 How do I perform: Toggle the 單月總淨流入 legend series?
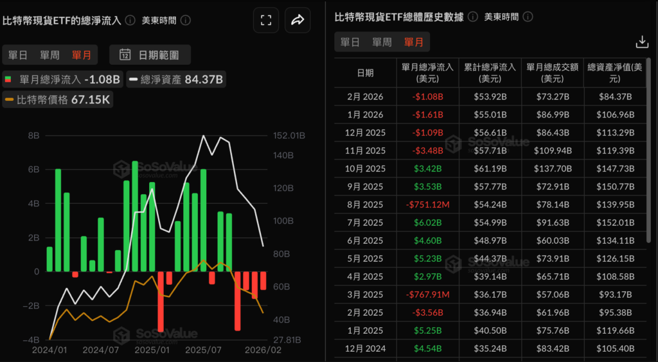click(62, 80)
